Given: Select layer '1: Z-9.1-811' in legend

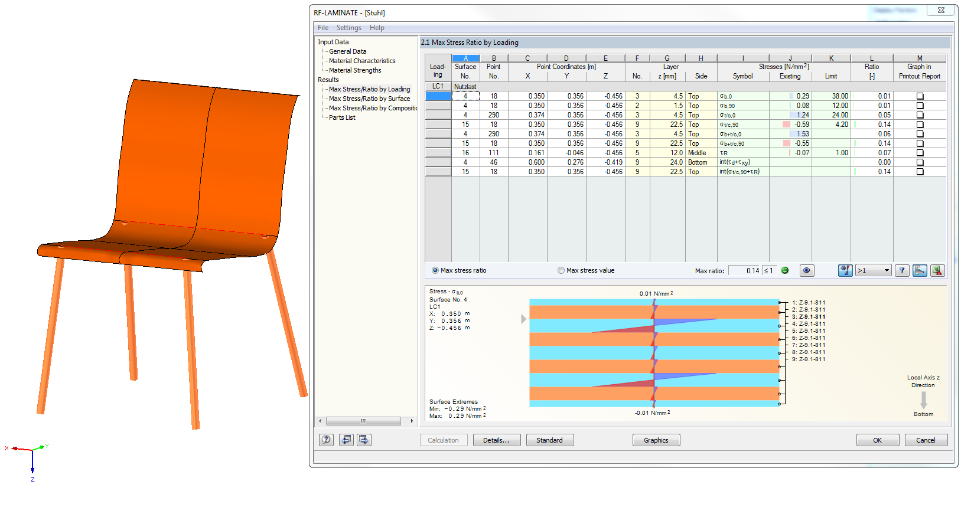Looking at the screenshot, I should (809, 303).
